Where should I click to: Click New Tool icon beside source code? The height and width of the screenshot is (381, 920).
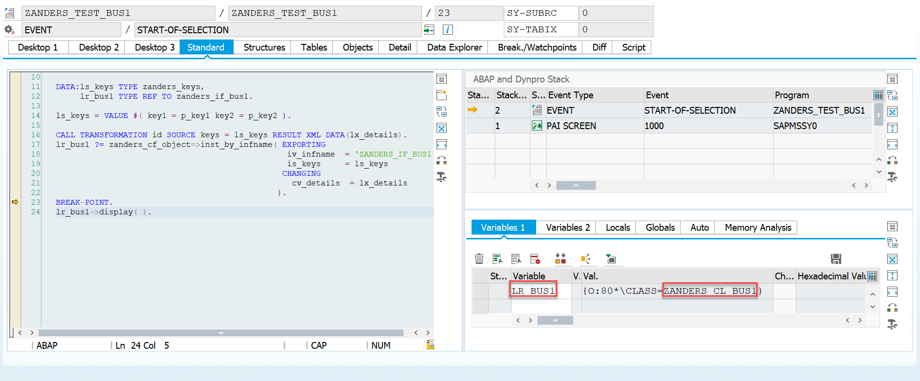click(442, 95)
